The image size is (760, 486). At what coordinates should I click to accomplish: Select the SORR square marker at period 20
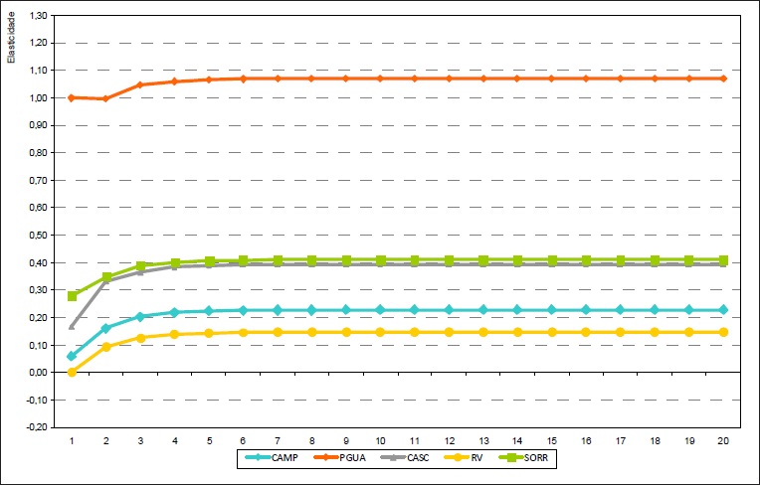[x=723, y=259]
